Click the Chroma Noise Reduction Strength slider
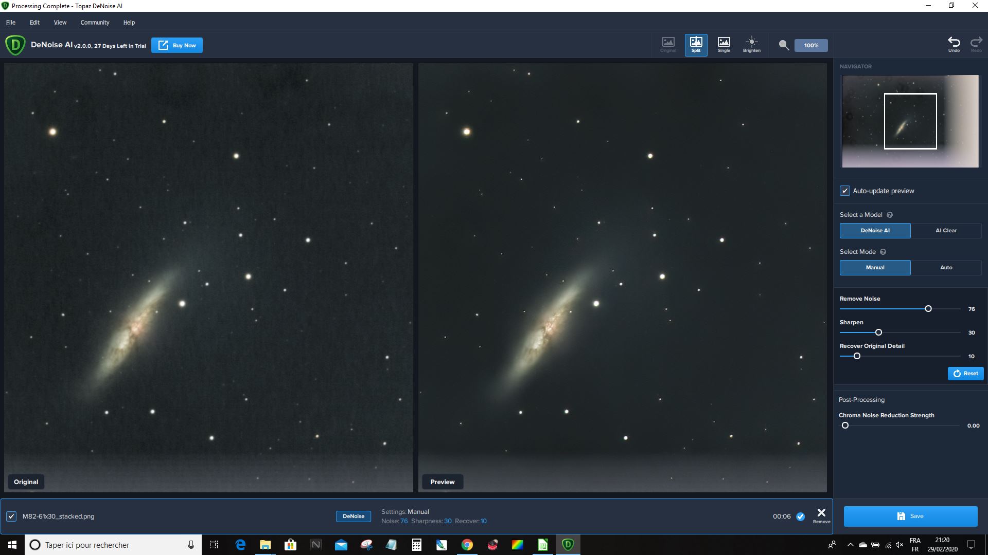This screenshot has width=988, height=555. pos(900,425)
